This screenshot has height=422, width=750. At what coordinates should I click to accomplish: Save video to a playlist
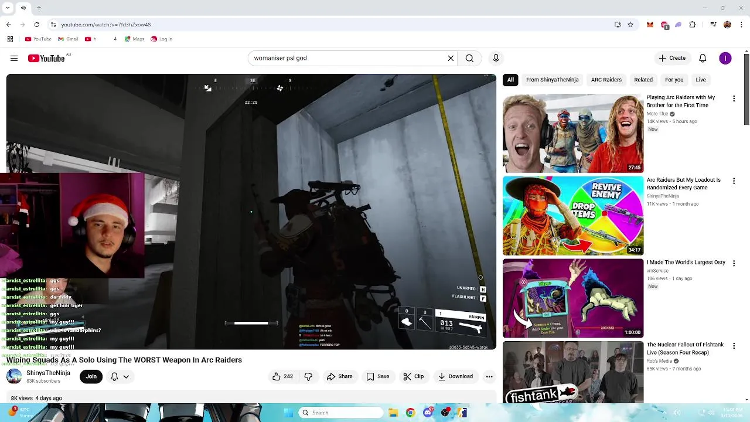377,376
